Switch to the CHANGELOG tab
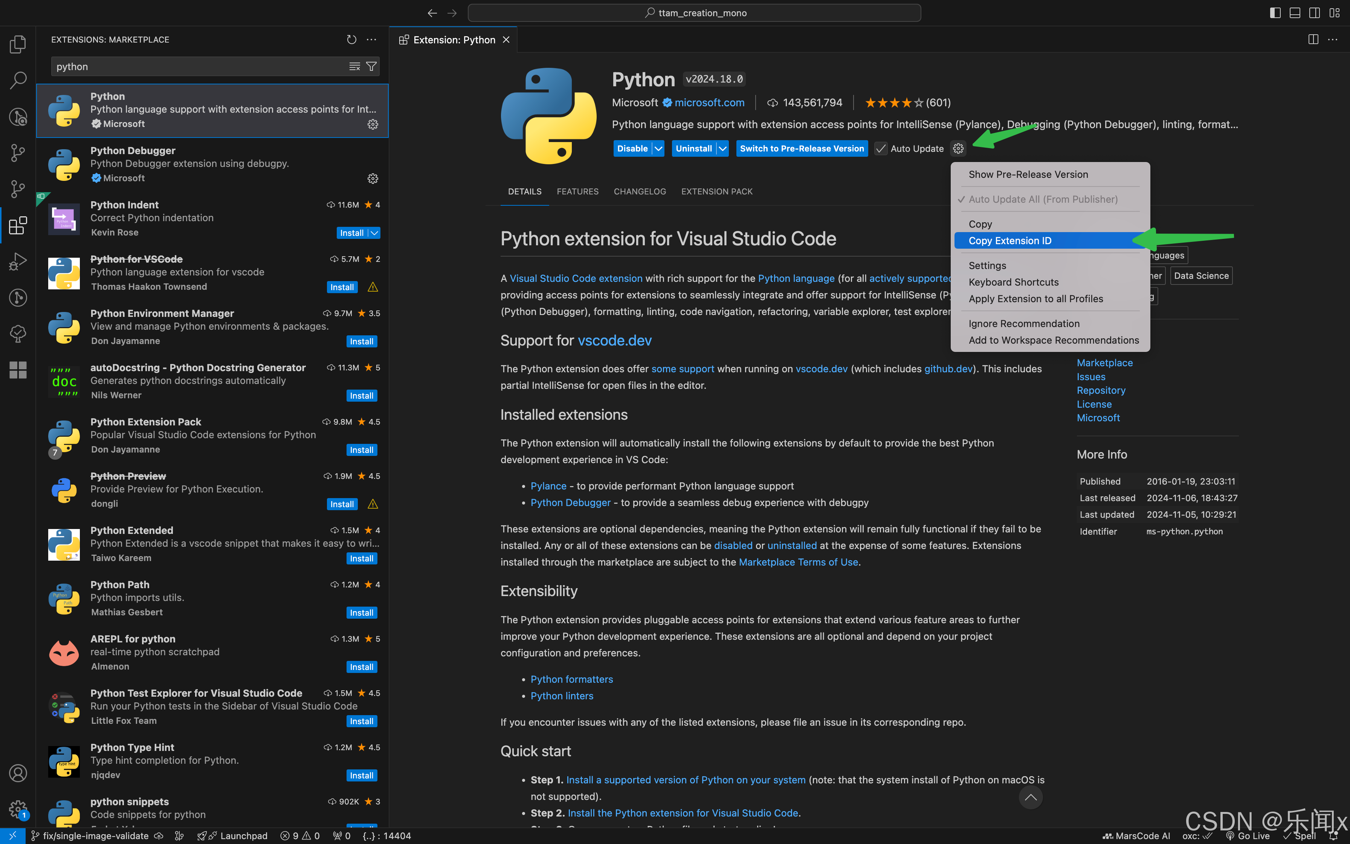The image size is (1350, 844). point(640,191)
